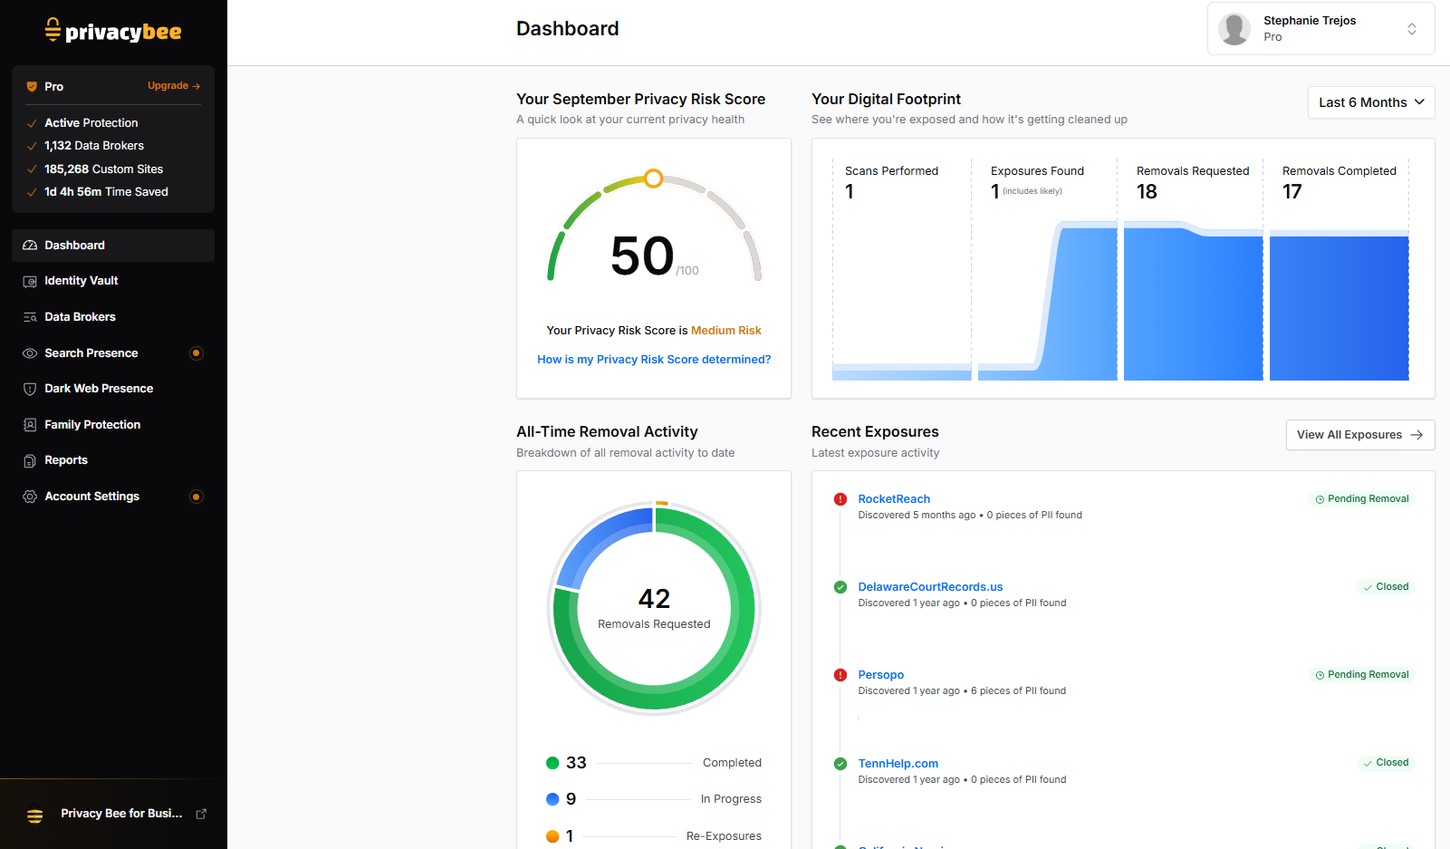Click How is my Privacy Risk Score determined
Viewport: 1450px width, 849px height.
(654, 360)
